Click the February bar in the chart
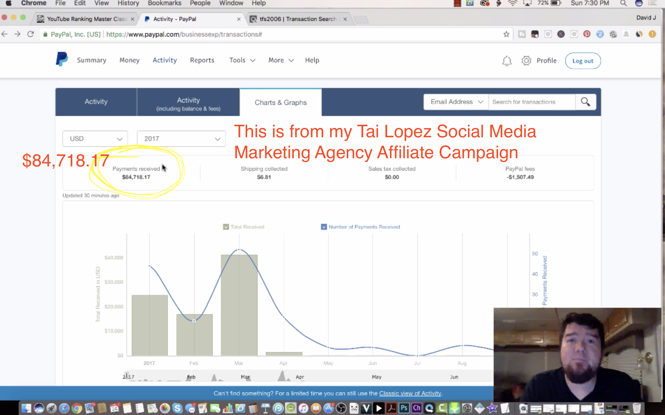 194,335
